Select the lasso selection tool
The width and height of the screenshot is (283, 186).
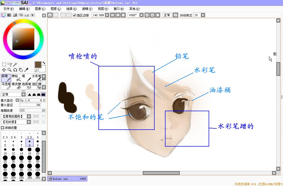(x=10, y=64)
